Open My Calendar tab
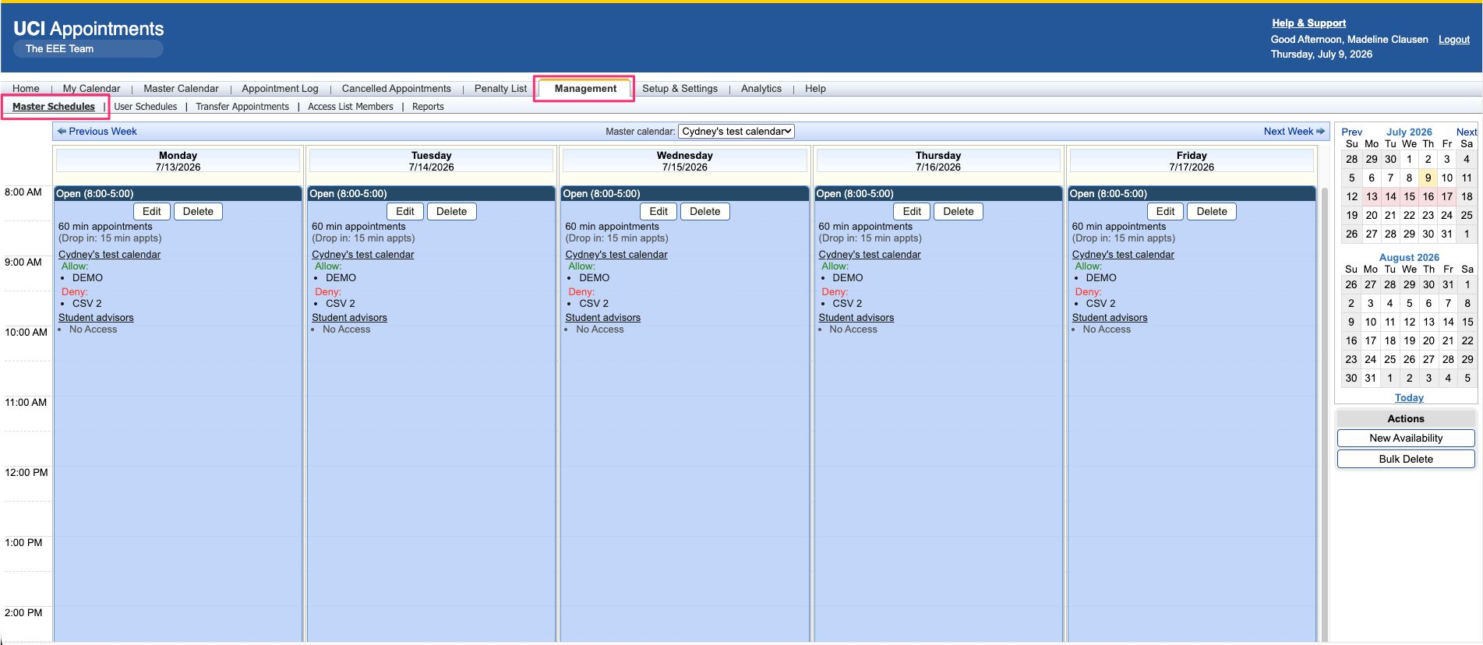Screen dimensions: 1483x645 91,88
